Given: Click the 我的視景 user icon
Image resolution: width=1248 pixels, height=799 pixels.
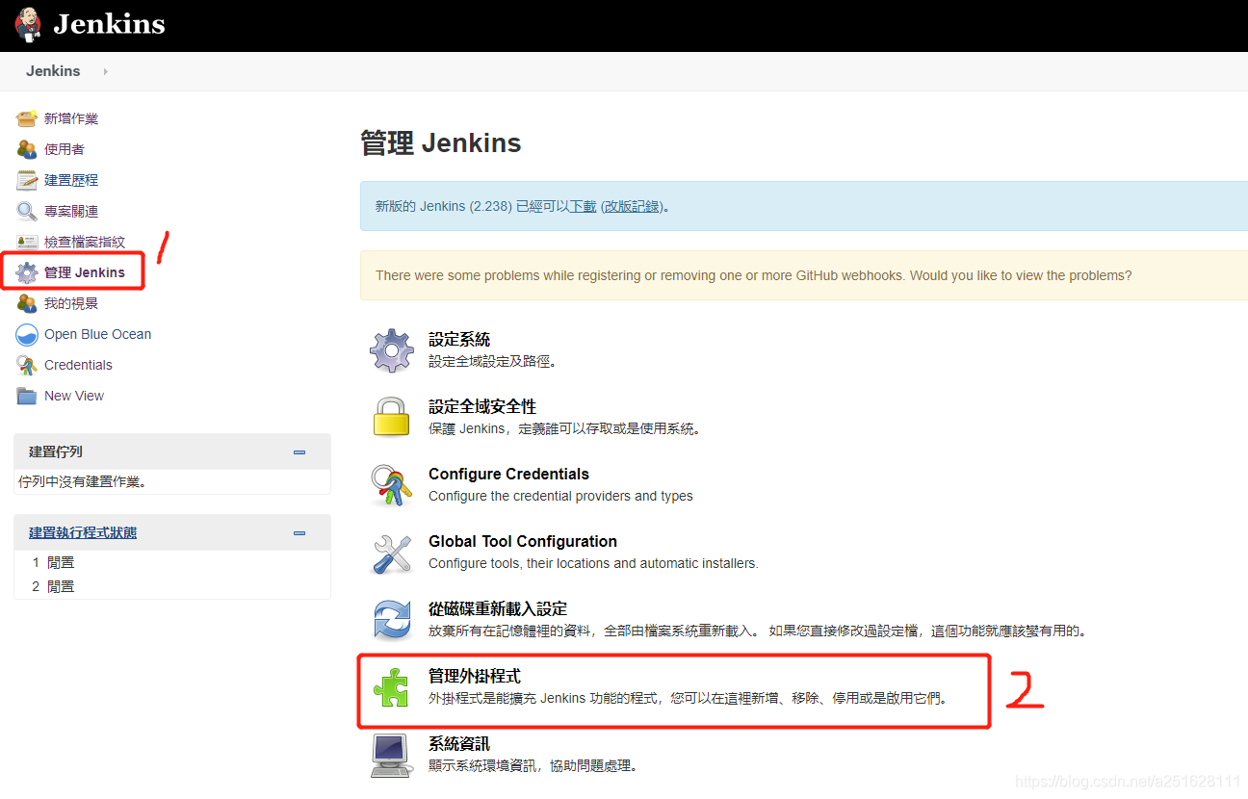Looking at the screenshot, I should 27,303.
